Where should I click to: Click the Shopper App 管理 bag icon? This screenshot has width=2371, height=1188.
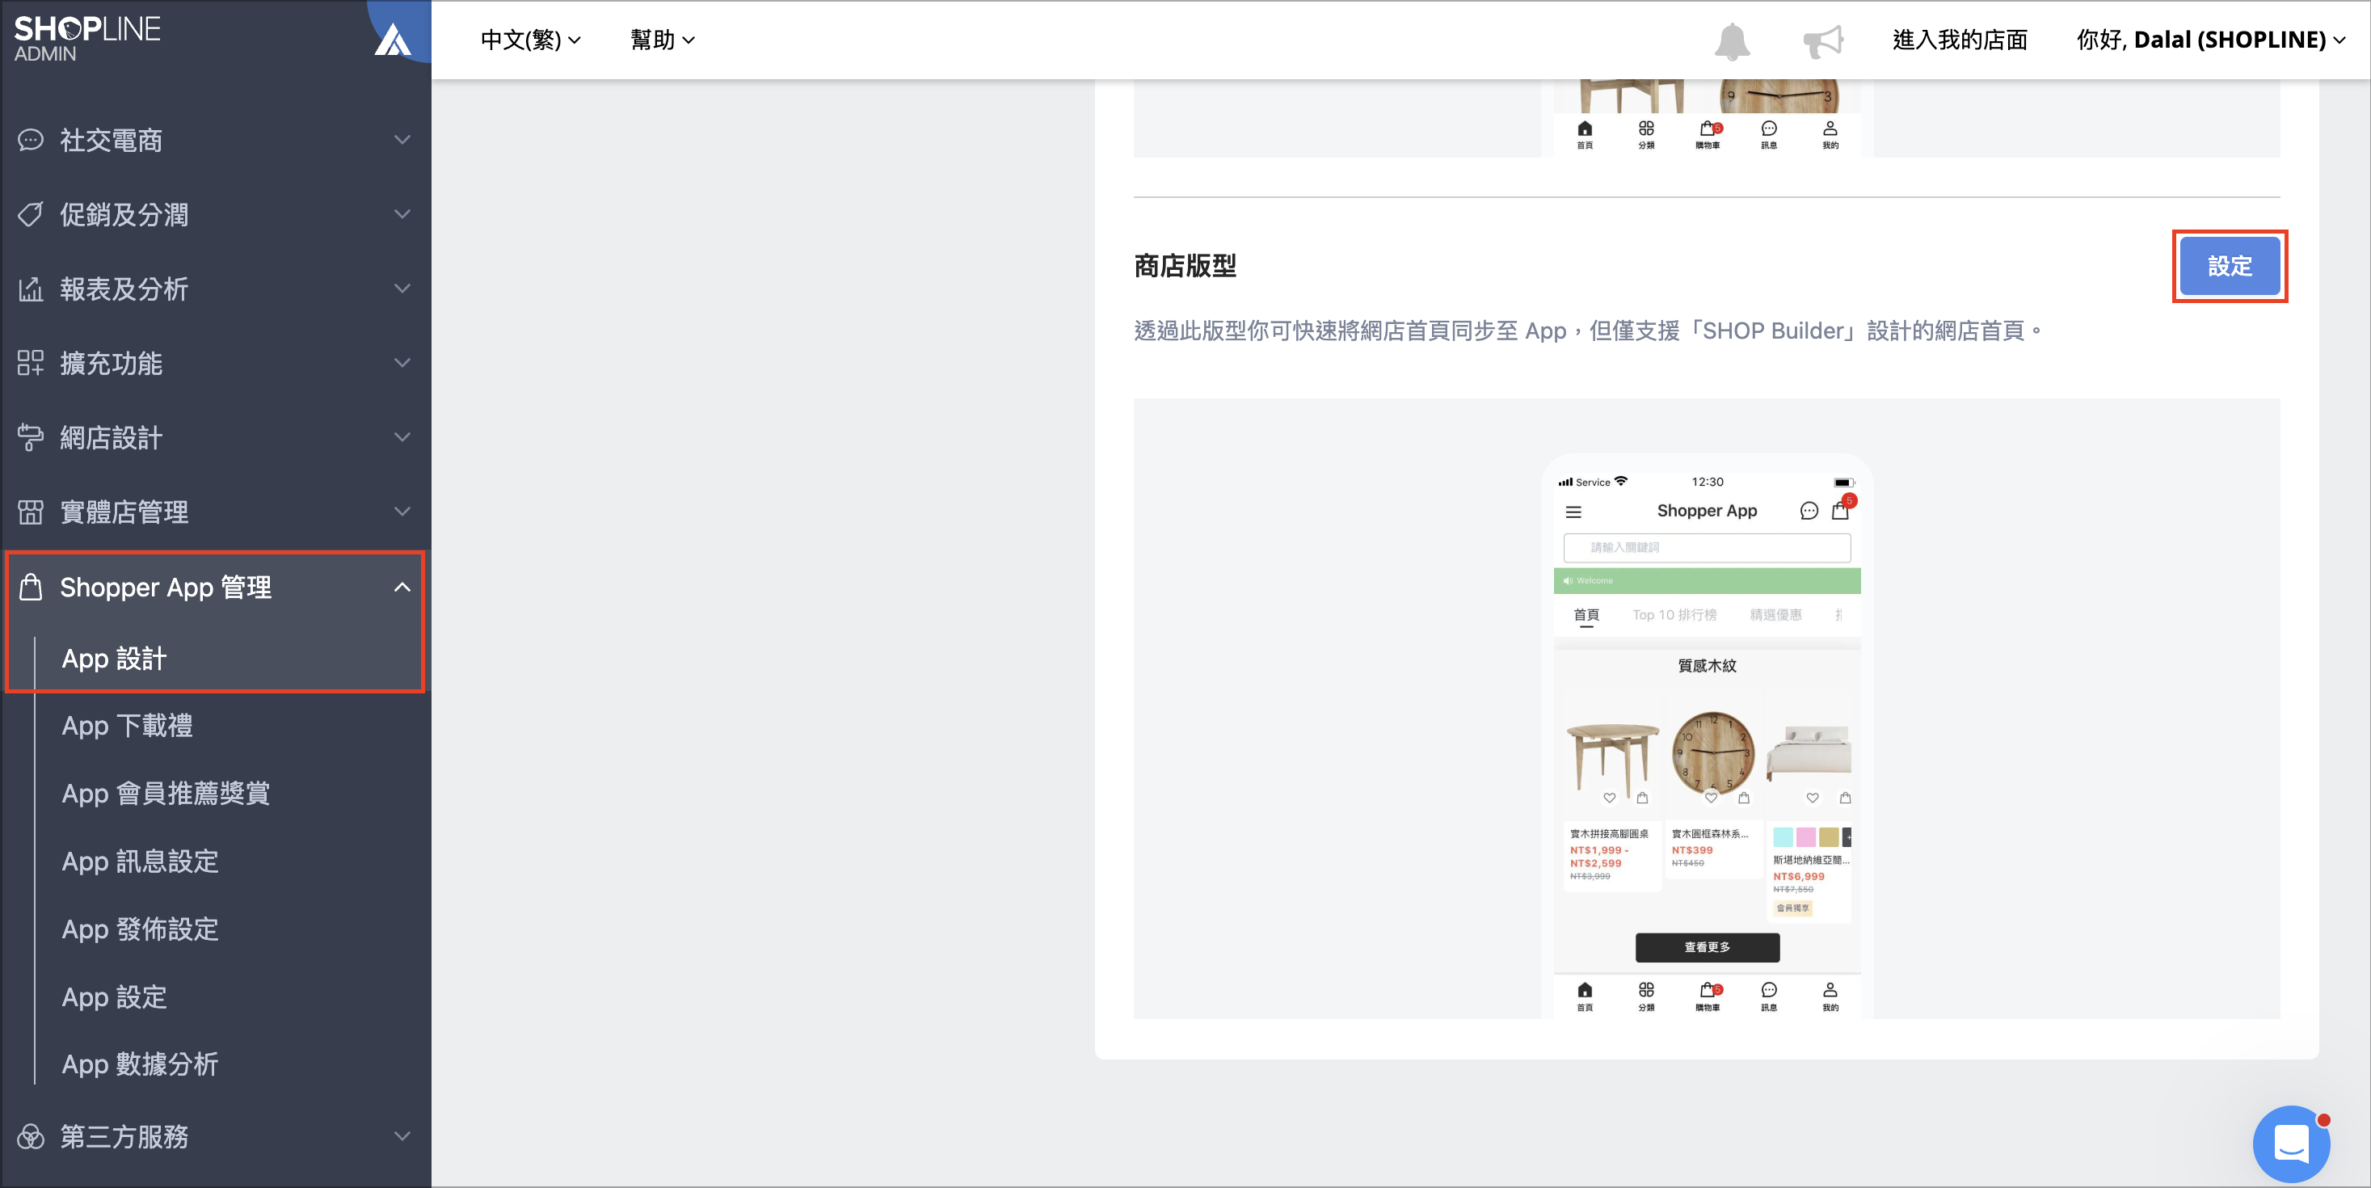point(31,586)
